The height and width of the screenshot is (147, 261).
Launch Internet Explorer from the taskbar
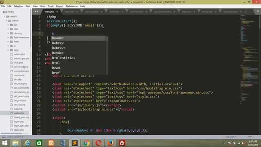coord(27,143)
